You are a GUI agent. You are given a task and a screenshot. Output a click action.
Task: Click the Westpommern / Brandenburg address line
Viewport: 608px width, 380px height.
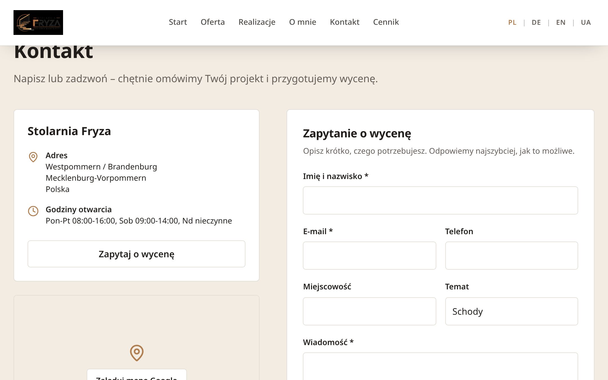pyautogui.click(x=101, y=167)
